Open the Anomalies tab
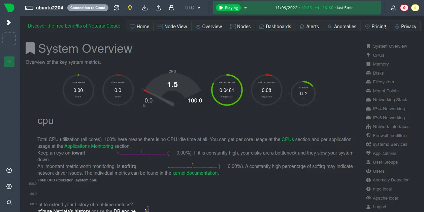 coord(342,27)
